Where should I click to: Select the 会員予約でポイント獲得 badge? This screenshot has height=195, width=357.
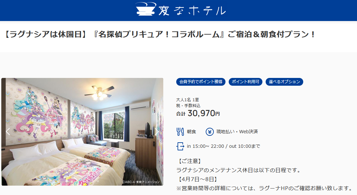[201, 82]
